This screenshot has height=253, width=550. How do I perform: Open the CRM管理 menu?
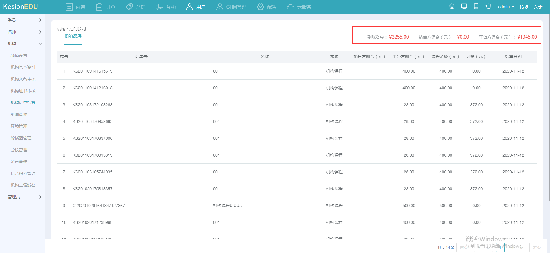click(231, 7)
